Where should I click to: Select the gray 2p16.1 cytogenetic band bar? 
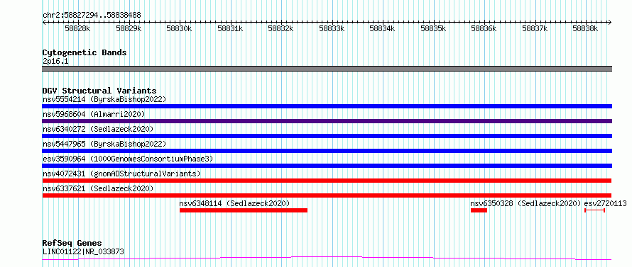click(x=327, y=69)
